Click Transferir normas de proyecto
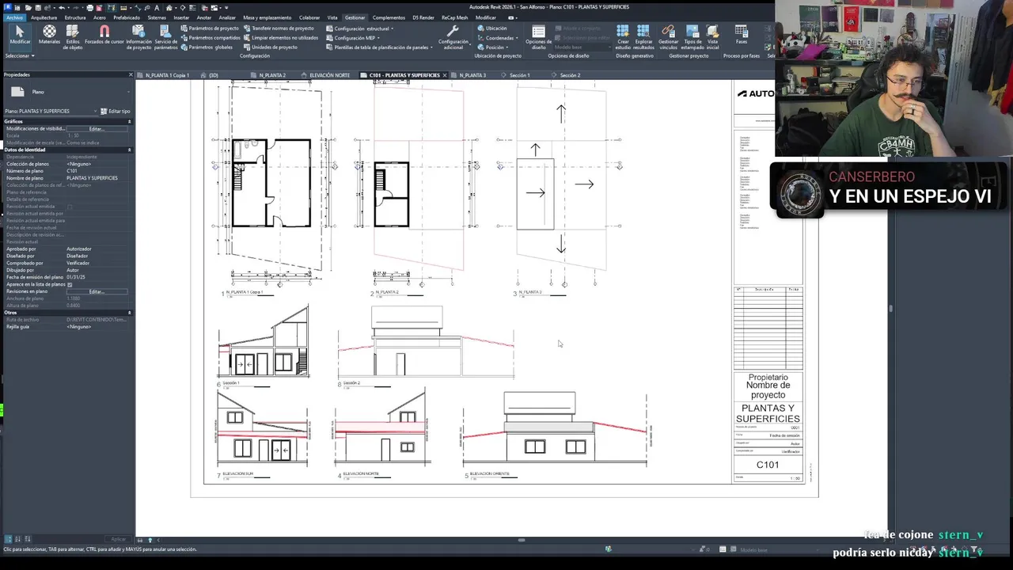1013x570 pixels. pos(279,28)
